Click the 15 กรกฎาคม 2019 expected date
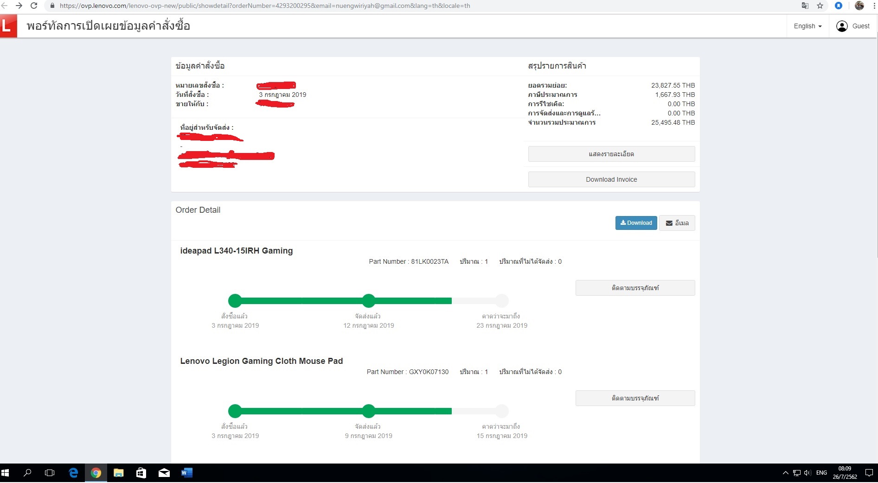 502,436
